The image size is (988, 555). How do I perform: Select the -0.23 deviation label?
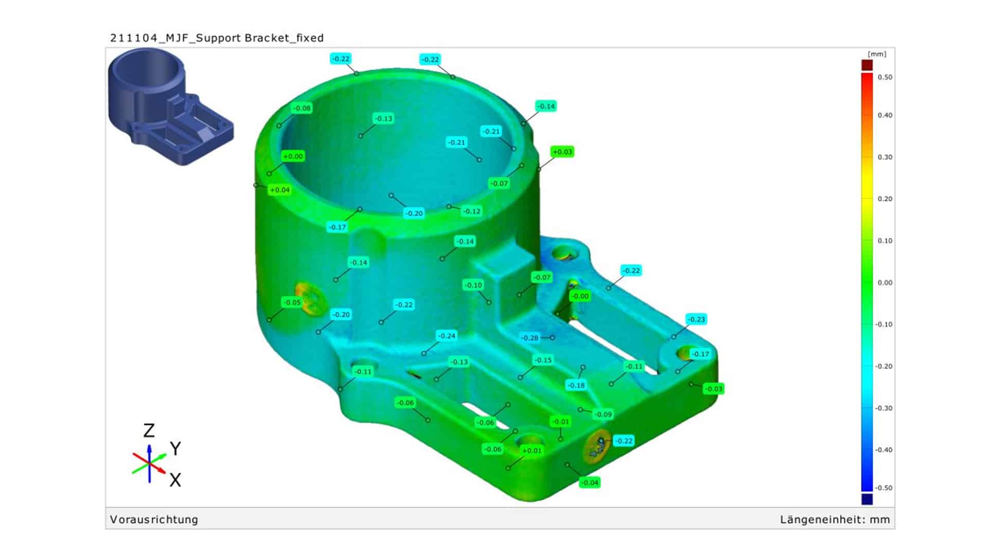pos(696,319)
